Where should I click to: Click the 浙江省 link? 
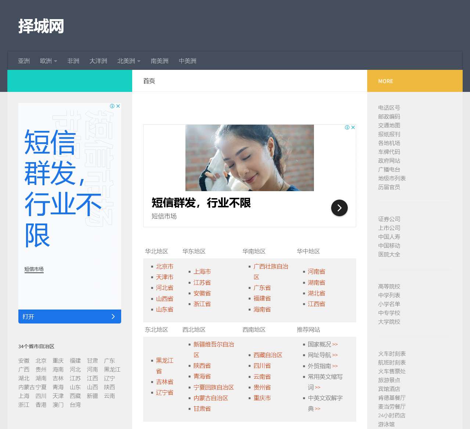pyautogui.click(x=202, y=304)
